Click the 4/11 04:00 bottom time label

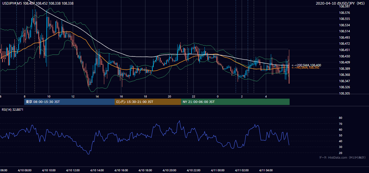266,170
